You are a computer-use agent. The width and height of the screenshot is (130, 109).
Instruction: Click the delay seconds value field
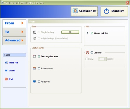pyautogui.click(x=101, y=59)
